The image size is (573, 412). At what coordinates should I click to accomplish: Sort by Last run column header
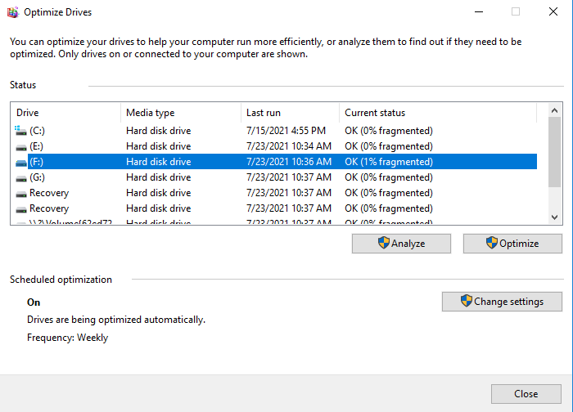[290, 113]
